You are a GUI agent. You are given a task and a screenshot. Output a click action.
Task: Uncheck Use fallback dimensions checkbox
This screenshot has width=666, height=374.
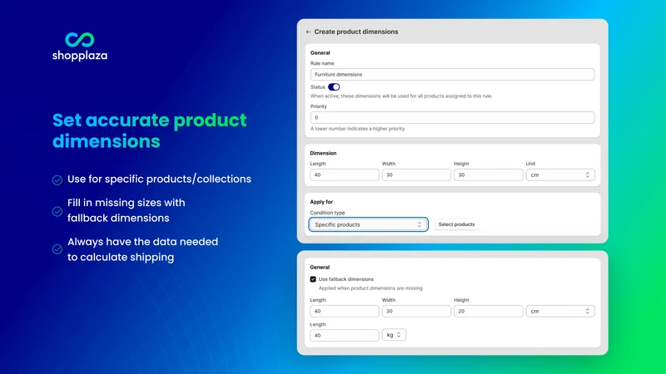point(313,279)
